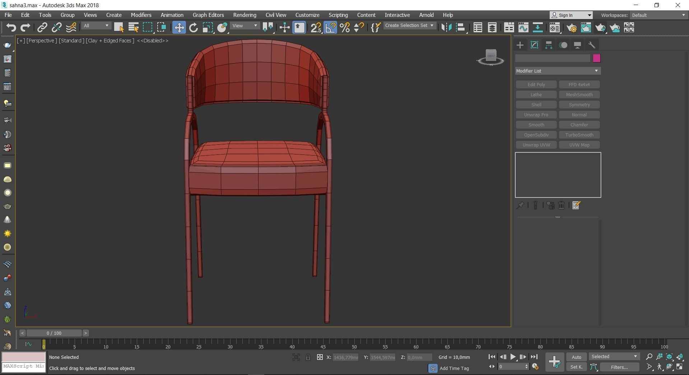Open the Rendering menu
The image size is (689, 375).
245,15
